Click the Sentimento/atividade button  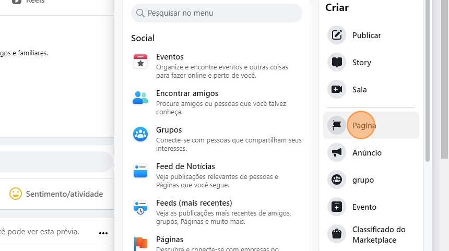[56, 194]
